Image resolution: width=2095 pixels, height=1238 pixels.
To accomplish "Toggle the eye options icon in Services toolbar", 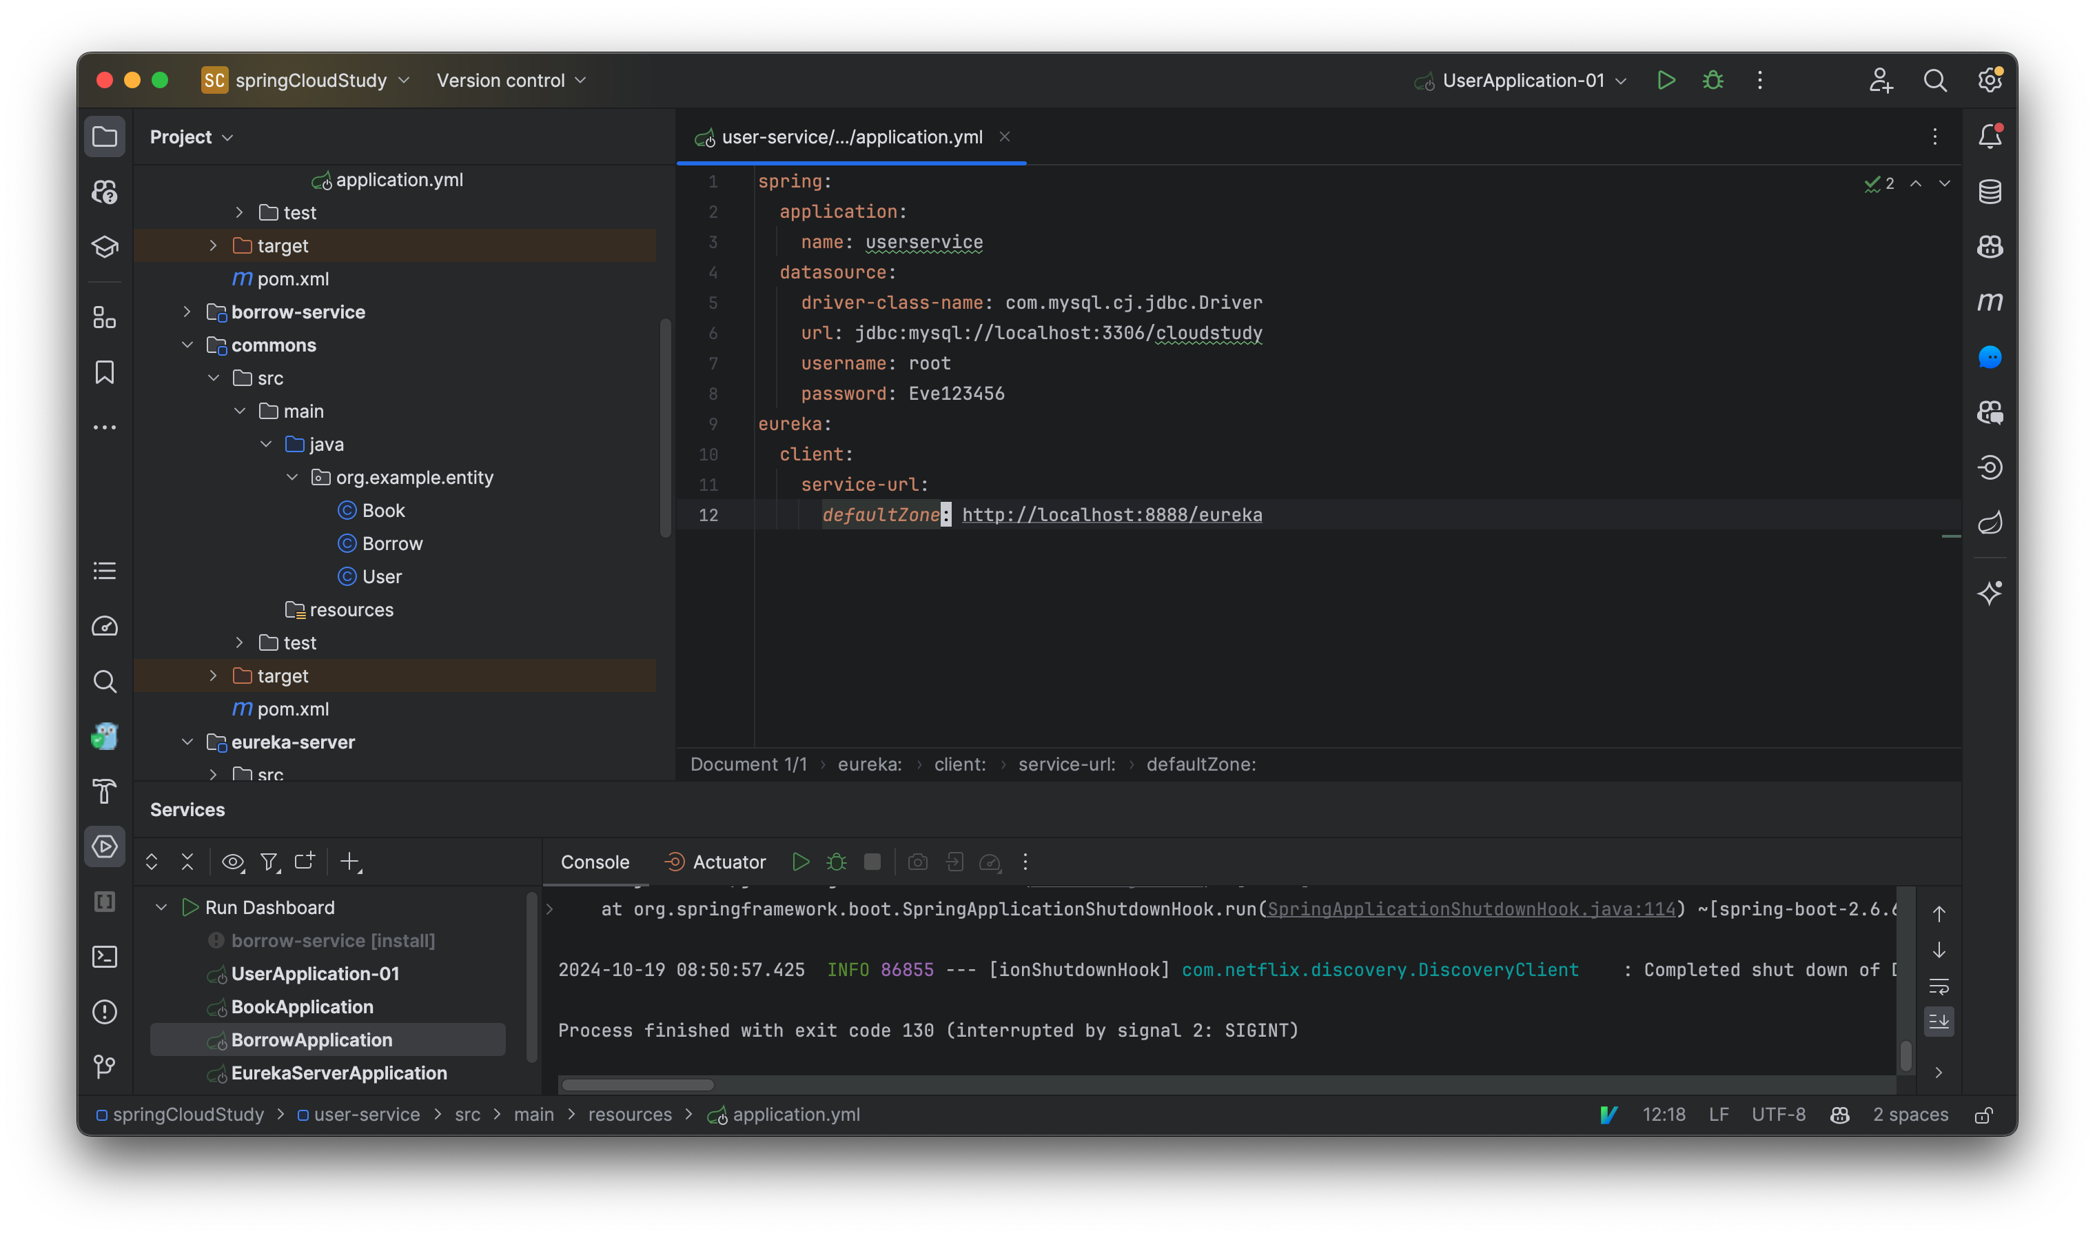I will 233,862.
